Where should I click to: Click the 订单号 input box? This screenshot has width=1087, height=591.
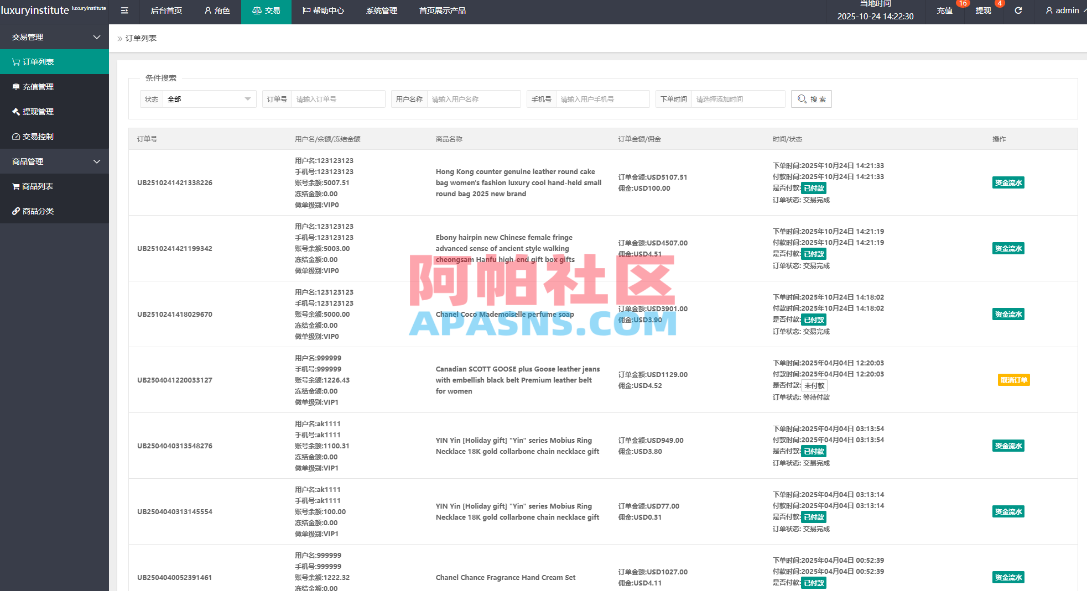339,99
